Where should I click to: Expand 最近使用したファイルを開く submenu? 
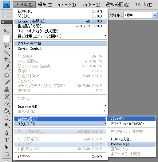coord(61,36)
